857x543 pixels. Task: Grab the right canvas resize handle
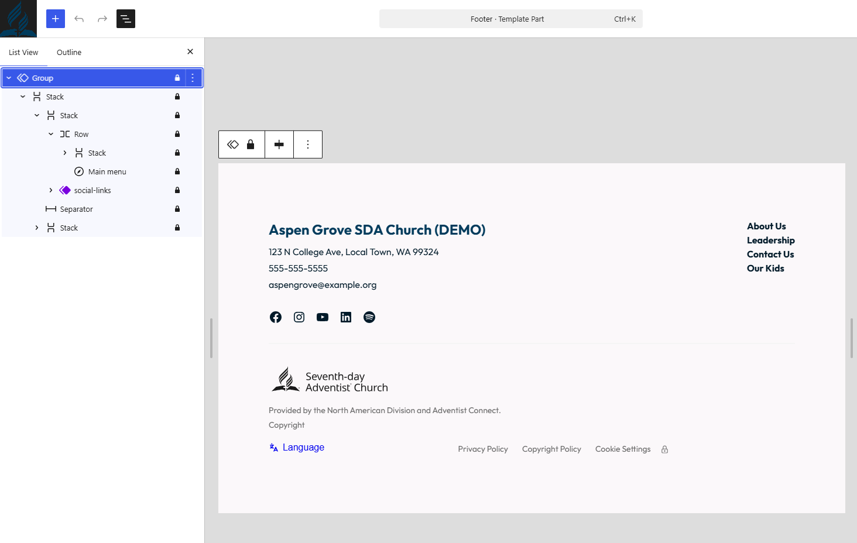(852, 338)
